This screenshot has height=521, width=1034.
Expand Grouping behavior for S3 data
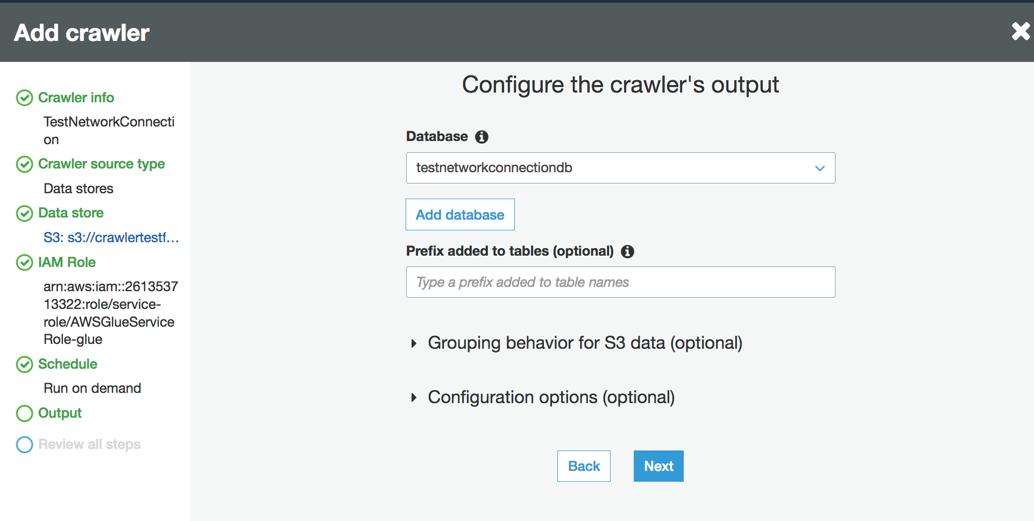(x=584, y=343)
